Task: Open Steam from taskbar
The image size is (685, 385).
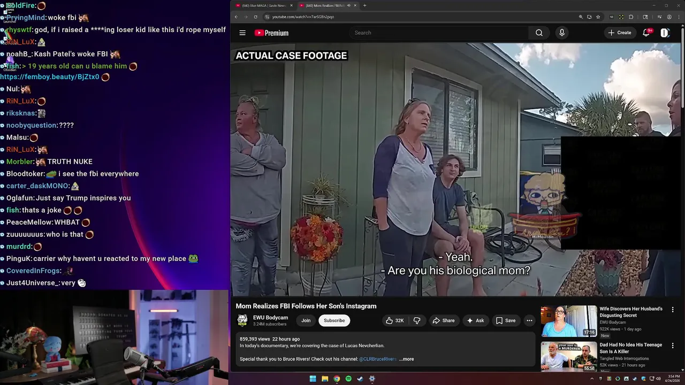Action: 360,379
